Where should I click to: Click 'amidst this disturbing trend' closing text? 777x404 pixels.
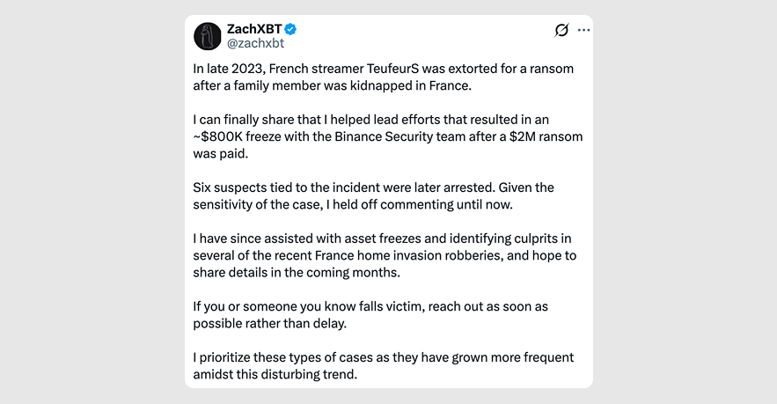[x=275, y=374]
